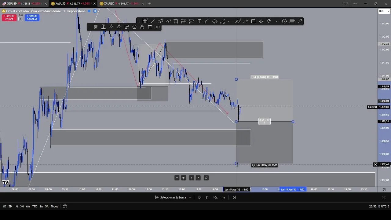Select the Text tool in favorites toolbar
This screenshot has width=391, height=220.
(x=199, y=21)
